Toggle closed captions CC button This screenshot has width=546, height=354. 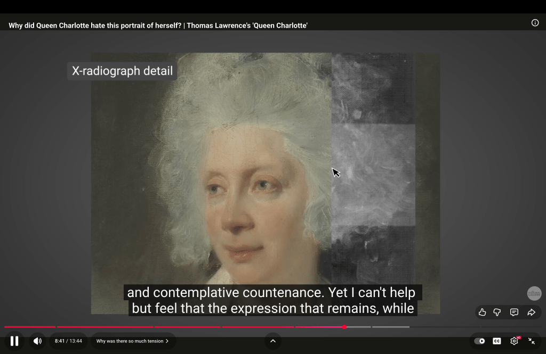497,341
